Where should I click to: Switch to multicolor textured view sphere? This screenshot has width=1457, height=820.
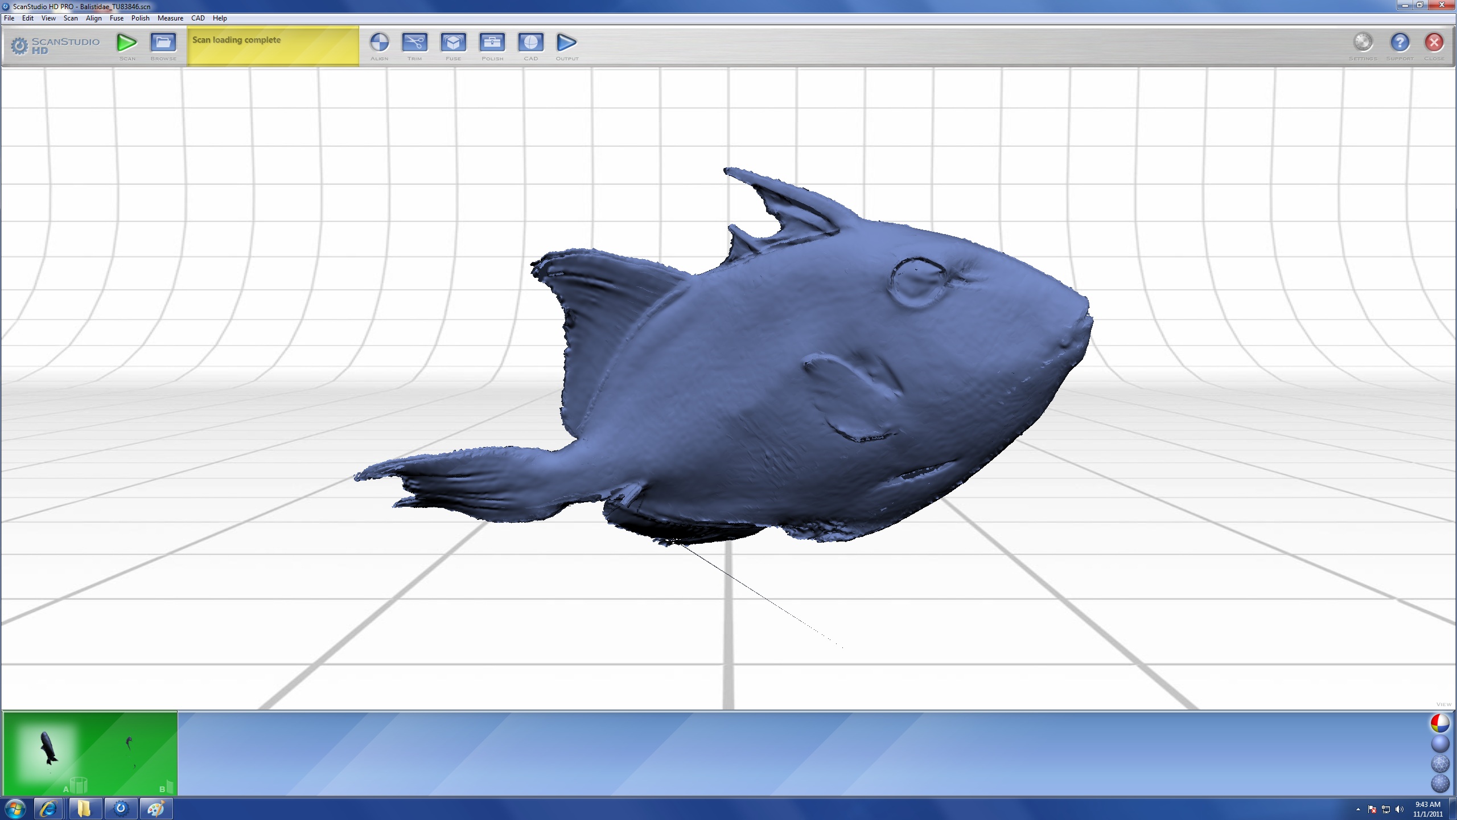pyautogui.click(x=1440, y=723)
